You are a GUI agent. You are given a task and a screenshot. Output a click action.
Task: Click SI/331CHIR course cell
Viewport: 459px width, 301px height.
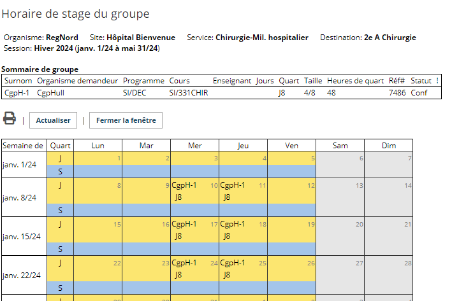[189, 93]
